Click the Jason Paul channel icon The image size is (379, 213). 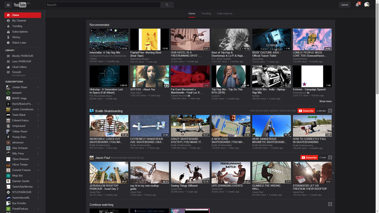92,158
